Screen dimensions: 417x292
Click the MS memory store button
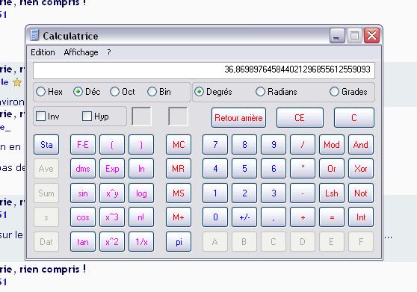tap(179, 193)
